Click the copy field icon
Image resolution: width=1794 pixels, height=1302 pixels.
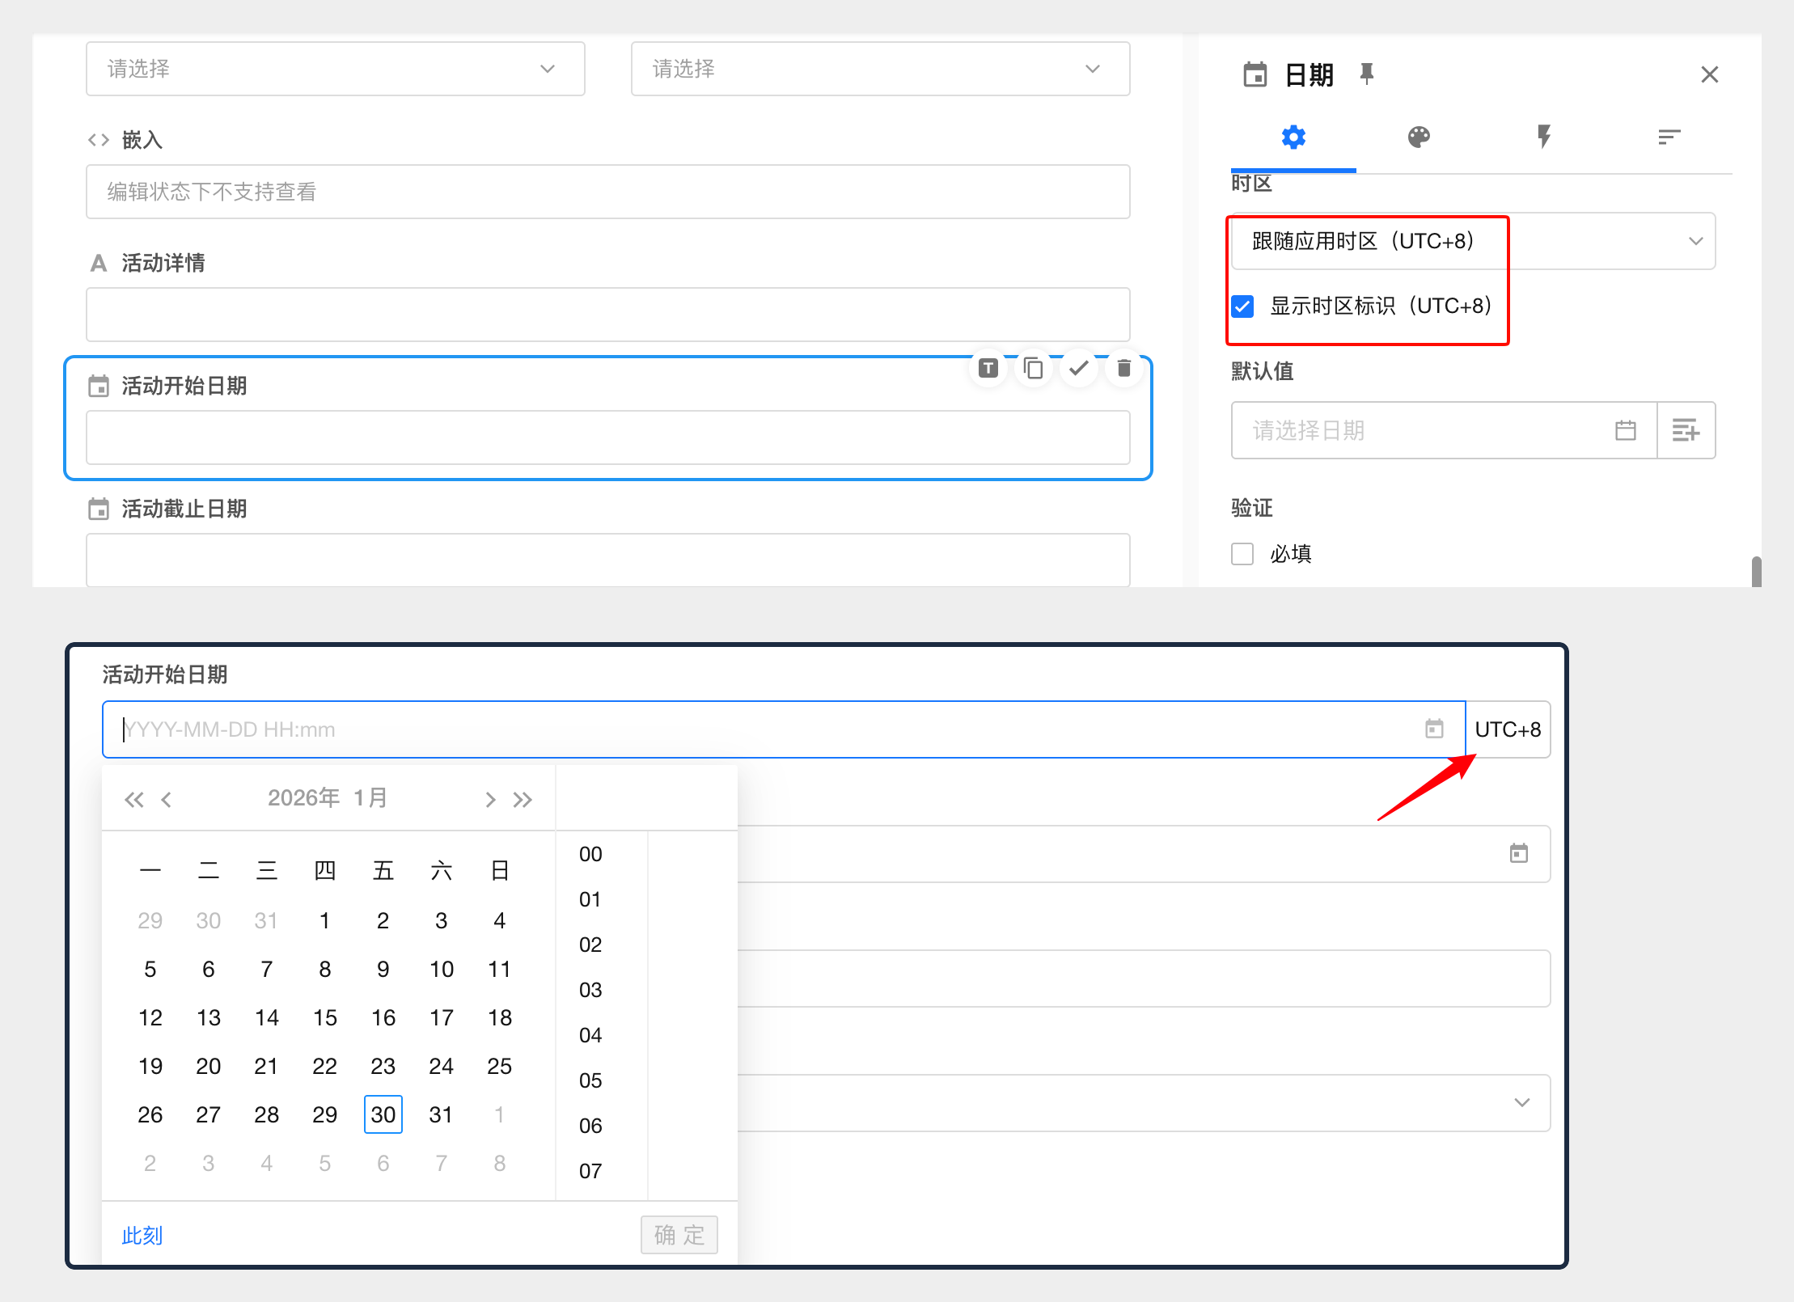[1033, 369]
